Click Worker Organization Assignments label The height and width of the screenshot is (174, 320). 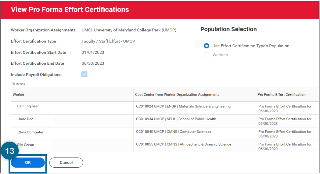point(43,30)
